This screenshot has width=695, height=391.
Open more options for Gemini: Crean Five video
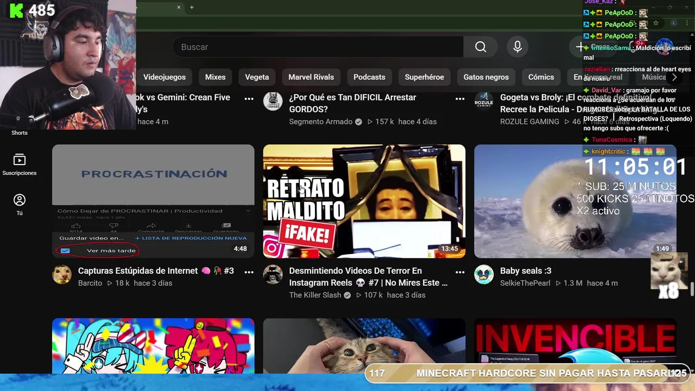pos(249,98)
